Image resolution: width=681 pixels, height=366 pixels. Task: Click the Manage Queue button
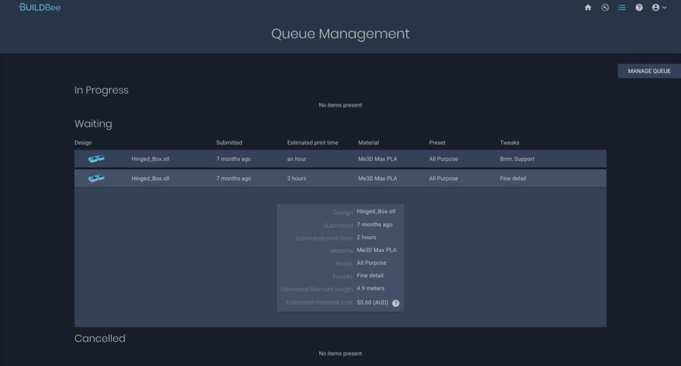pos(649,71)
